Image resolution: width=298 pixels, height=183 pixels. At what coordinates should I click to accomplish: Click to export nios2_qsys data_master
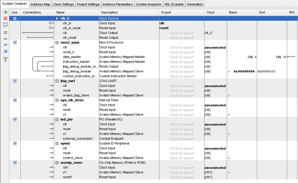pyautogui.click(x=182, y=57)
